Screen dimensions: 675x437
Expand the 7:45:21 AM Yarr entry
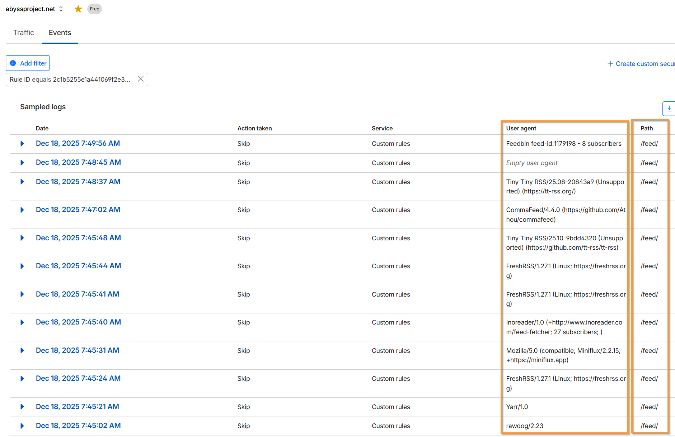coord(22,407)
